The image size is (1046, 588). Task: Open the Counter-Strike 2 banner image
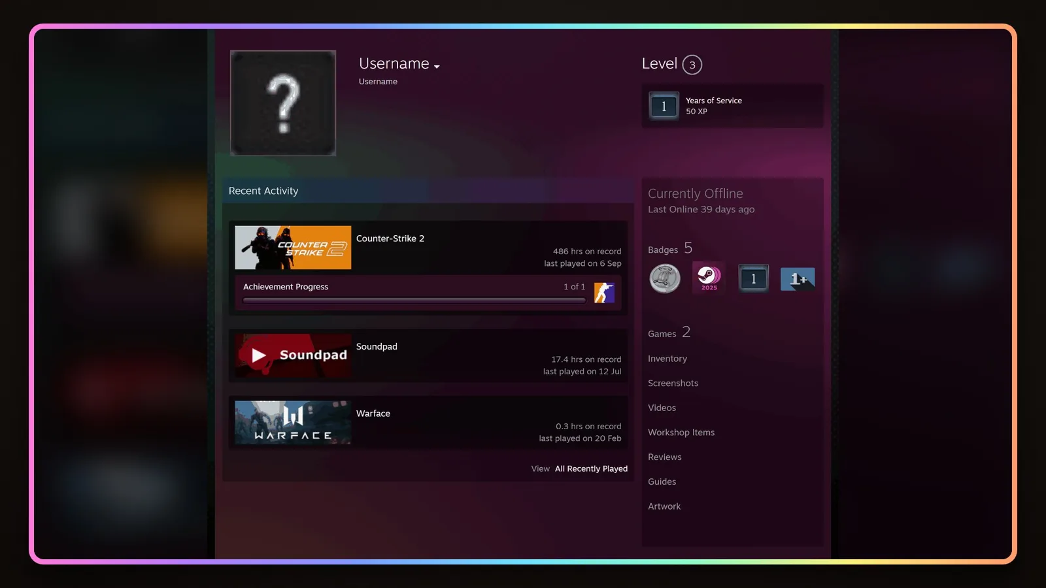pos(293,248)
